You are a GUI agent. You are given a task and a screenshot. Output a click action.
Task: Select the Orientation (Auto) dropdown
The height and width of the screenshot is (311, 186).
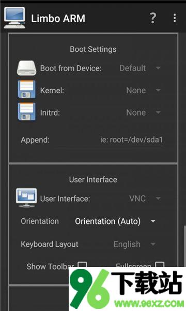[x=116, y=221]
